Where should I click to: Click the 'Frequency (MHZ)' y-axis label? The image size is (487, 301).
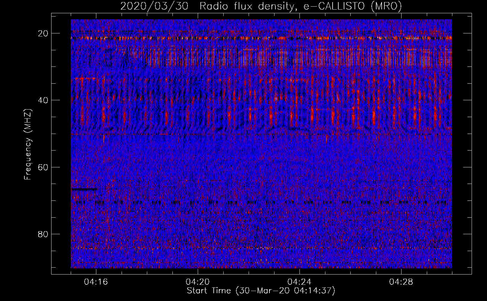click(28, 144)
